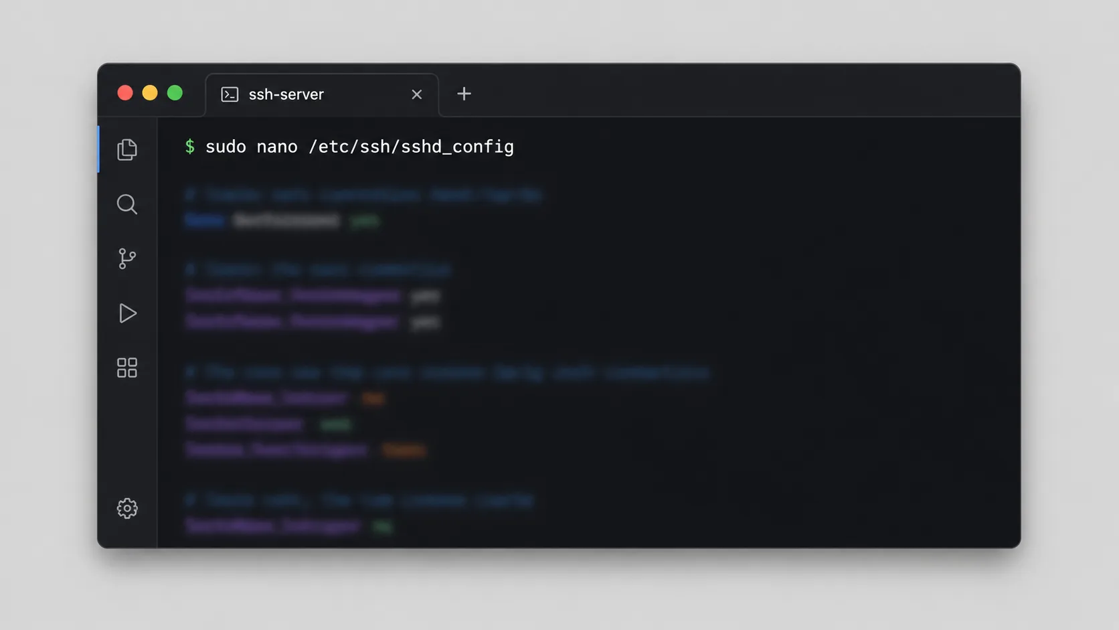Click the yellow minimize window button
This screenshot has height=630, width=1119.
[x=150, y=93]
